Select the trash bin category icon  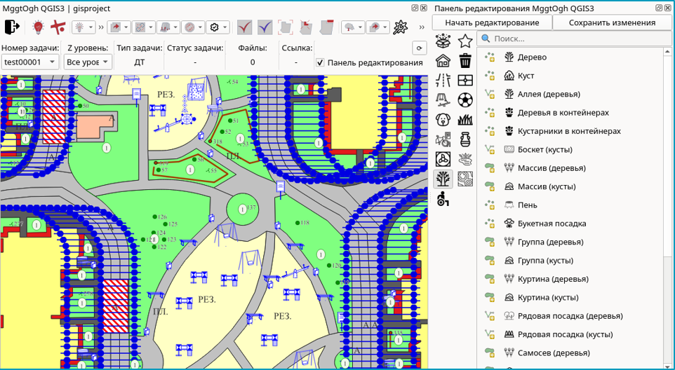(465, 60)
